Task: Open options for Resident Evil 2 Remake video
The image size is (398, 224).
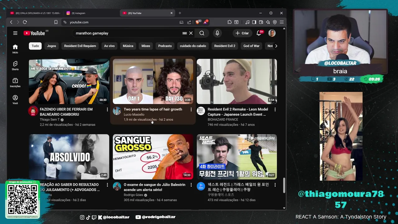Action: click(x=275, y=110)
